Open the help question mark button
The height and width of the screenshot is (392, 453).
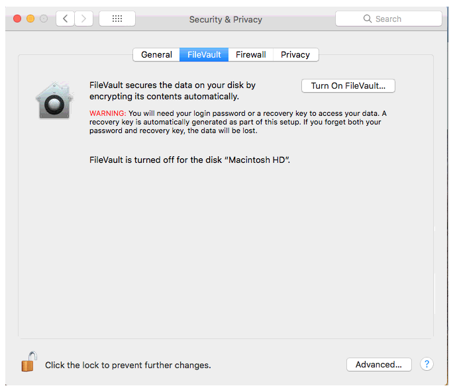[427, 364]
